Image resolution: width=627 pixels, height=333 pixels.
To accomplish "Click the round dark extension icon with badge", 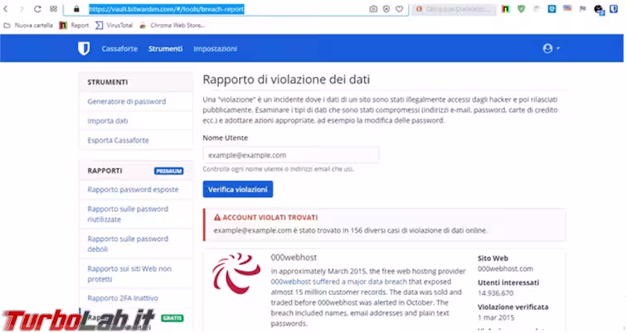I will tap(599, 10).
